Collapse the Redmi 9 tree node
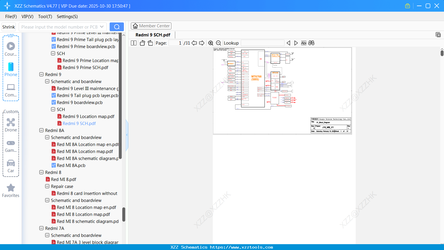This screenshot has height=250, width=444. point(41,75)
